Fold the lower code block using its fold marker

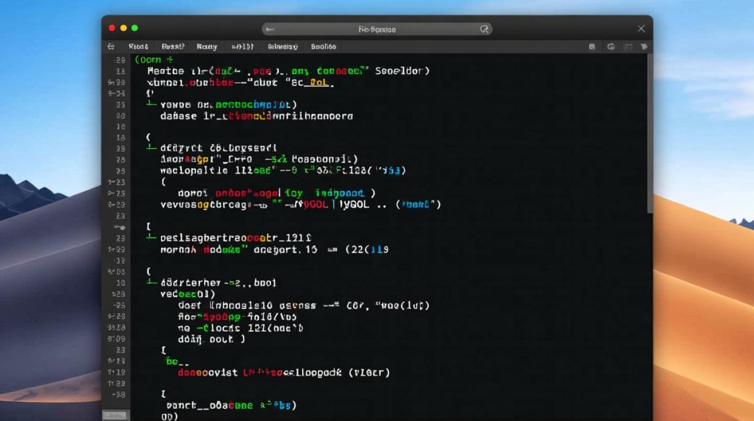pyautogui.click(x=148, y=282)
